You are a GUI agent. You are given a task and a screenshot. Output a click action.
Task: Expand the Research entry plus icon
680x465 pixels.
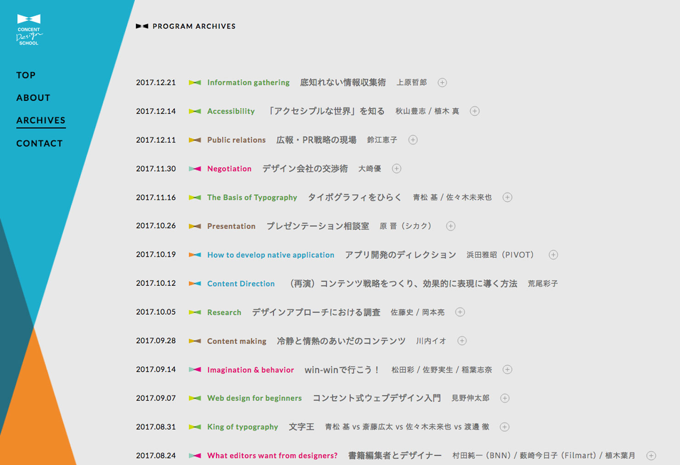tap(460, 312)
